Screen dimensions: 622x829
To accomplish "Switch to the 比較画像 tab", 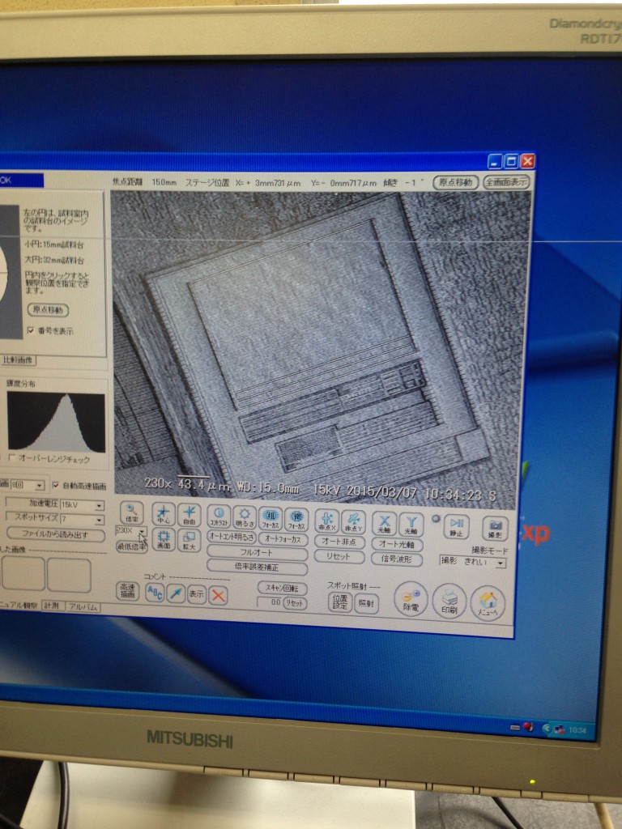I will [18, 360].
